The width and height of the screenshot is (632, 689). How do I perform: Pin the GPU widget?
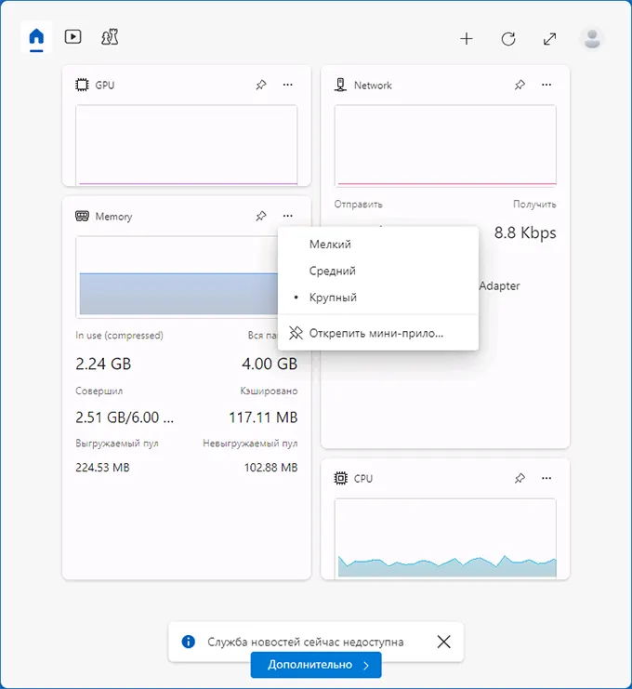[x=261, y=85]
